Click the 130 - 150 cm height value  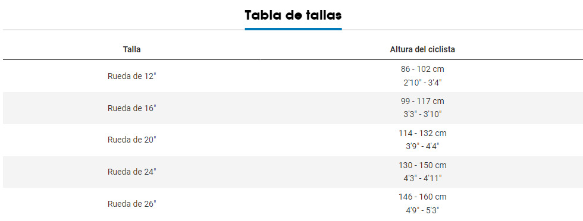point(422,165)
